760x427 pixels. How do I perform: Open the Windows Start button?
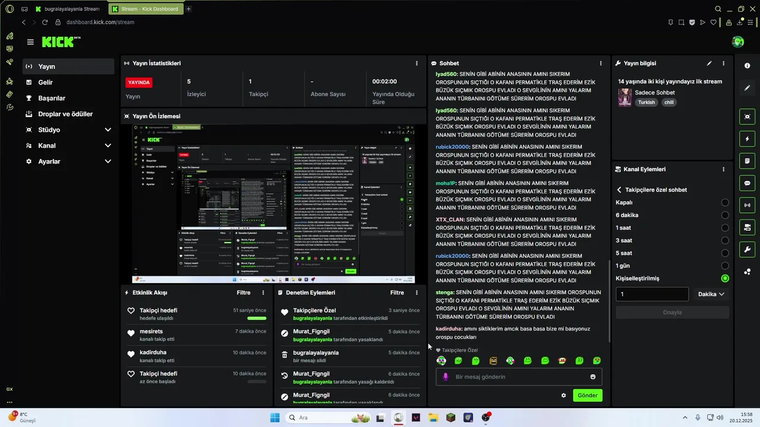pyautogui.click(x=274, y=418)
